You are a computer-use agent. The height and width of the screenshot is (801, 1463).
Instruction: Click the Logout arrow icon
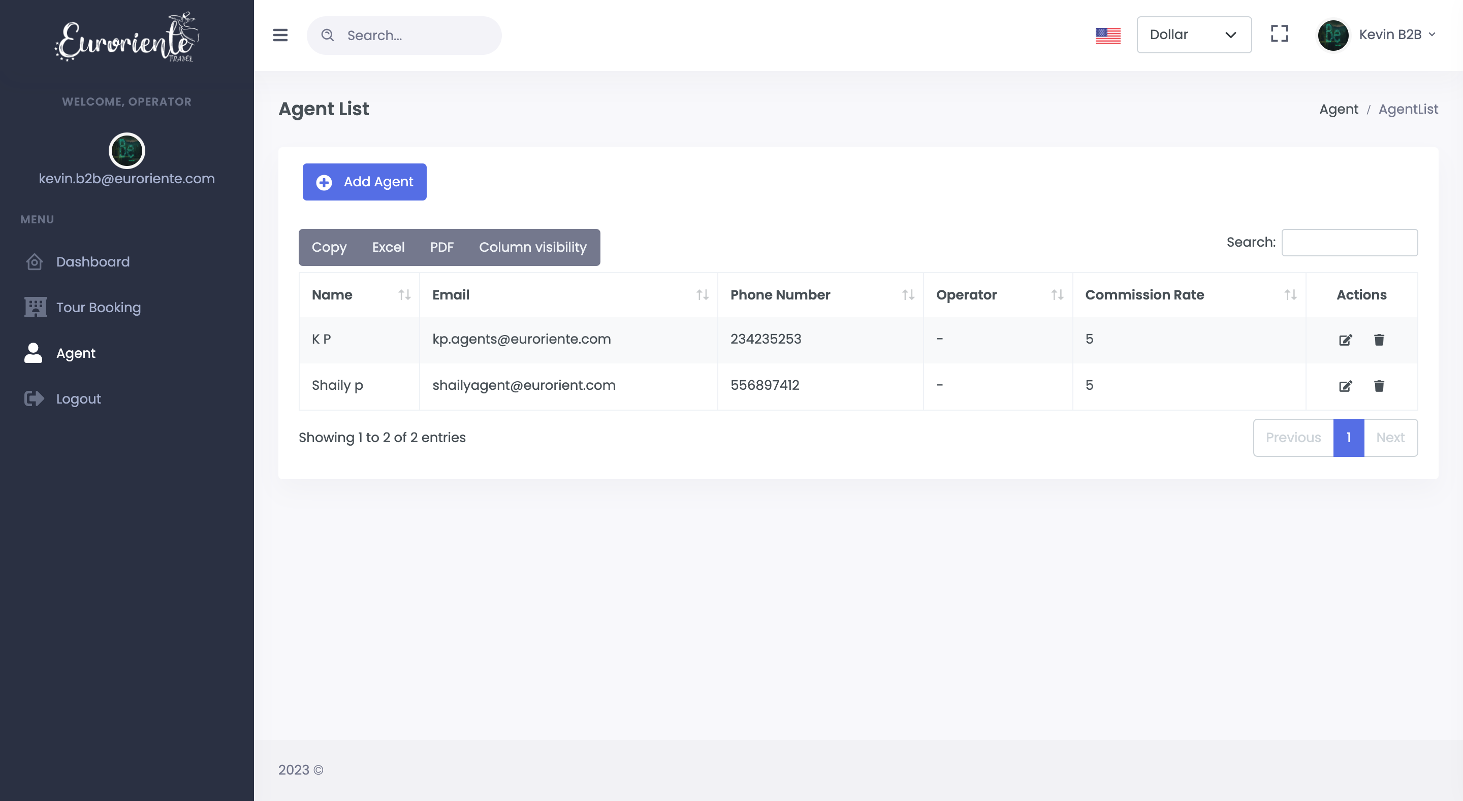click(34, 398)
